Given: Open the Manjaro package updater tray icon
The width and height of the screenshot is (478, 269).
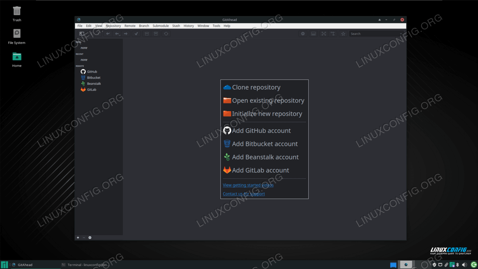Looking at the screenshot, I should [x=452, y=265].
